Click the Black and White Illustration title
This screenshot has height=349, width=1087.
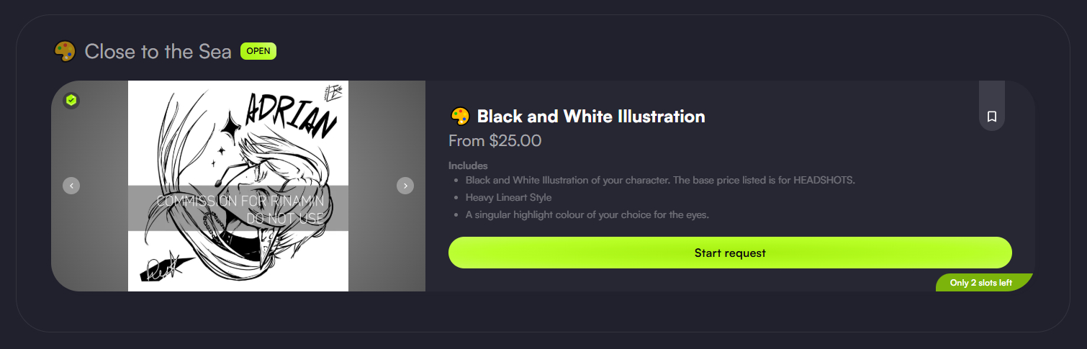point(591,116)
